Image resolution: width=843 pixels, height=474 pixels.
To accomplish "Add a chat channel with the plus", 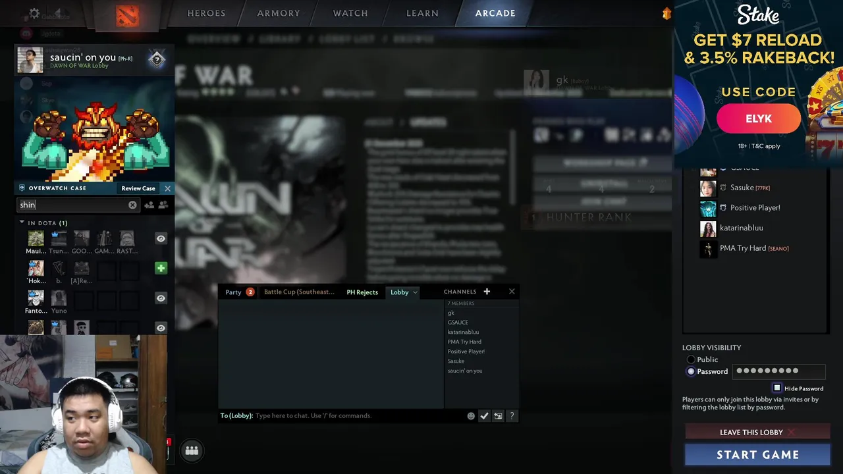I will coord(487,292).
